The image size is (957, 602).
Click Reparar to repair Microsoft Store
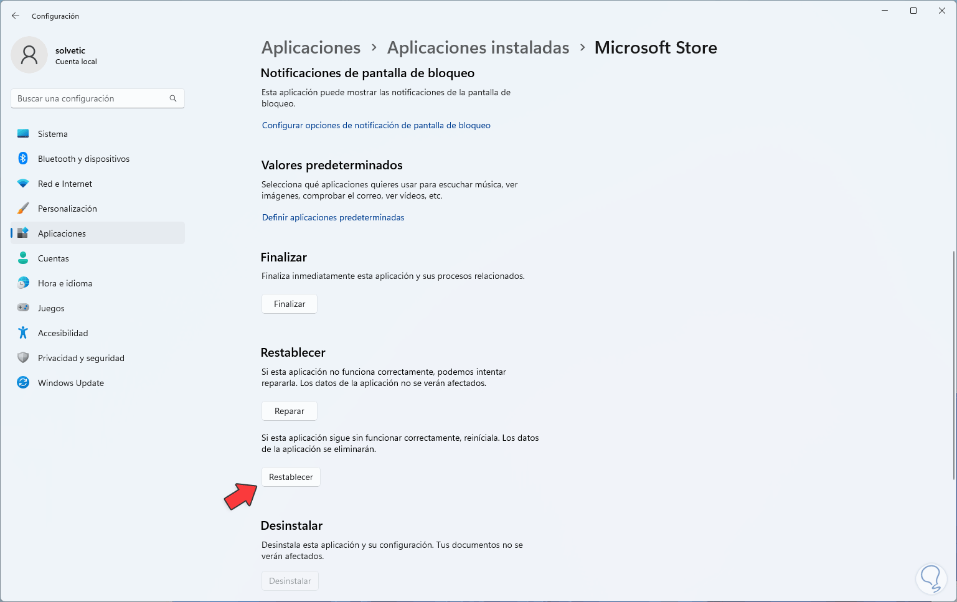[289, 410]
